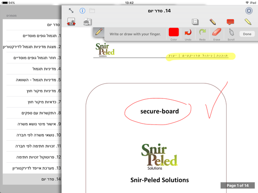The image size is (258, 193).
Task: Select the orange pencil annotation tool
Action: [213, 22]
